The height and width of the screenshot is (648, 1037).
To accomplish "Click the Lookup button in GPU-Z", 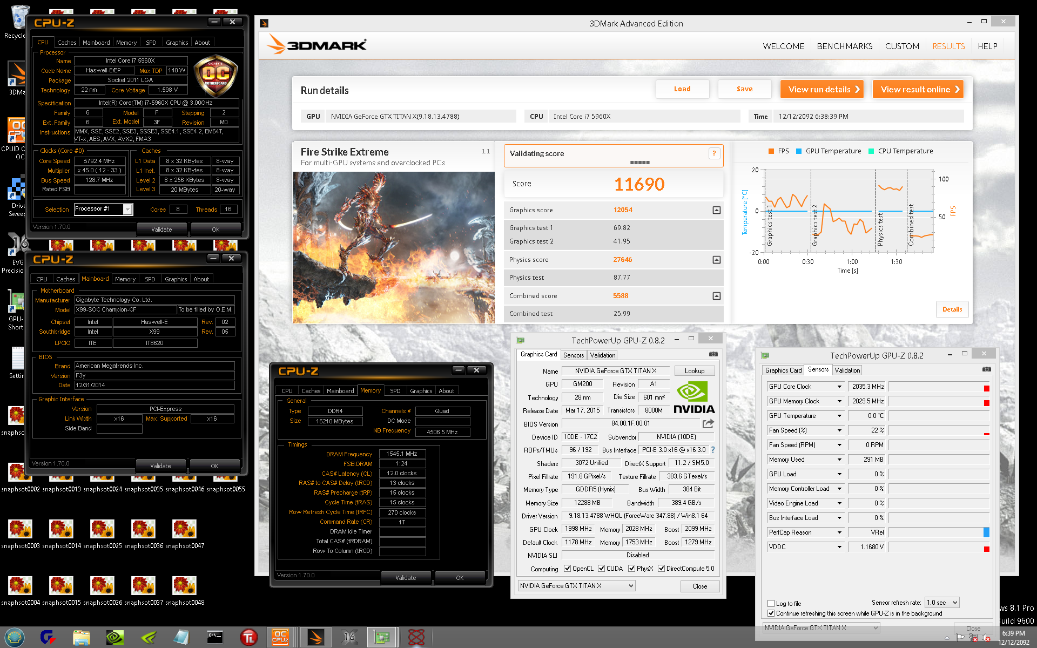I will point(694,371).
